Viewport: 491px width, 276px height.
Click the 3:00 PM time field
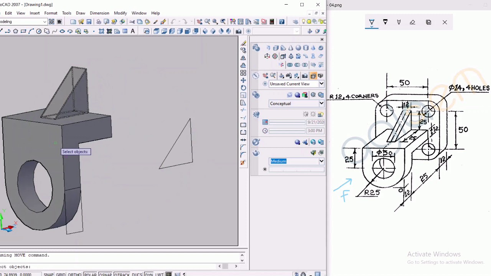pos(315,131)
